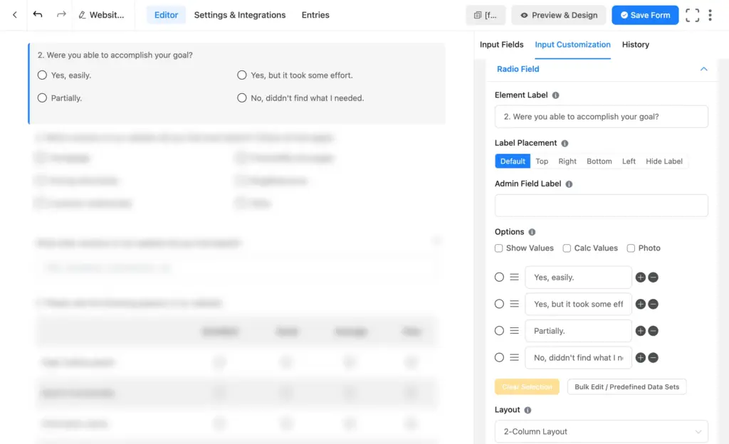Edit the "Yes, easily." option text field

click(578, 277)
